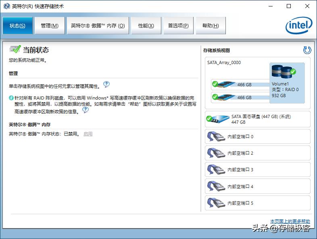
Task: Refresh the storage system view
Action: [307, 50]
